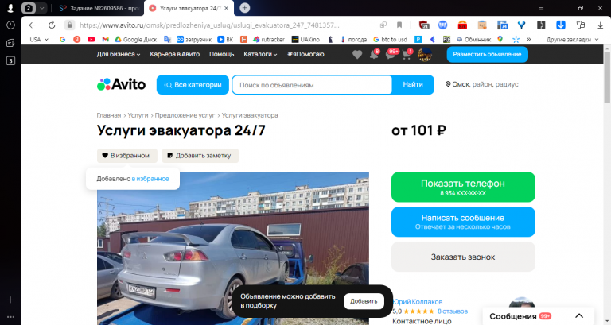Open the browser hamburger menu icon
The width and height of the screenshot is (611, 325).
[541, 8]
